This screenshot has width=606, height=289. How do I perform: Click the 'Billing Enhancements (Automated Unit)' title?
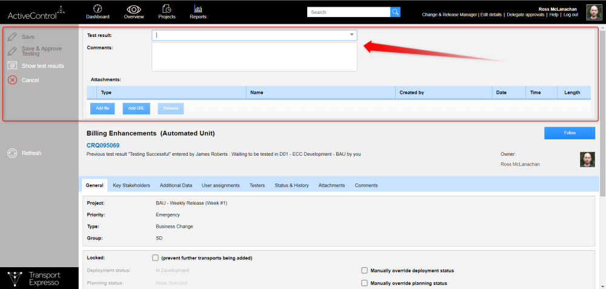pos(151,133)
